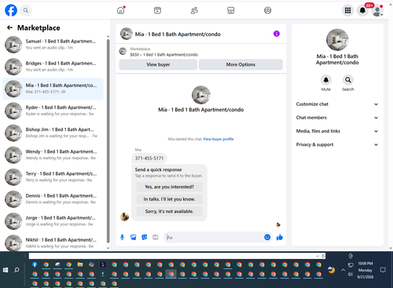
Task: Click the chat header listing avatar
Action: (x=127, y=34)
